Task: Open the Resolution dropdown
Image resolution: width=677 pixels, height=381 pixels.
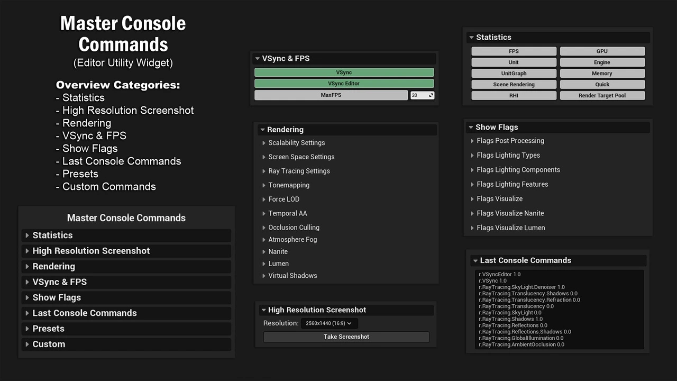Action: (329, 323)
